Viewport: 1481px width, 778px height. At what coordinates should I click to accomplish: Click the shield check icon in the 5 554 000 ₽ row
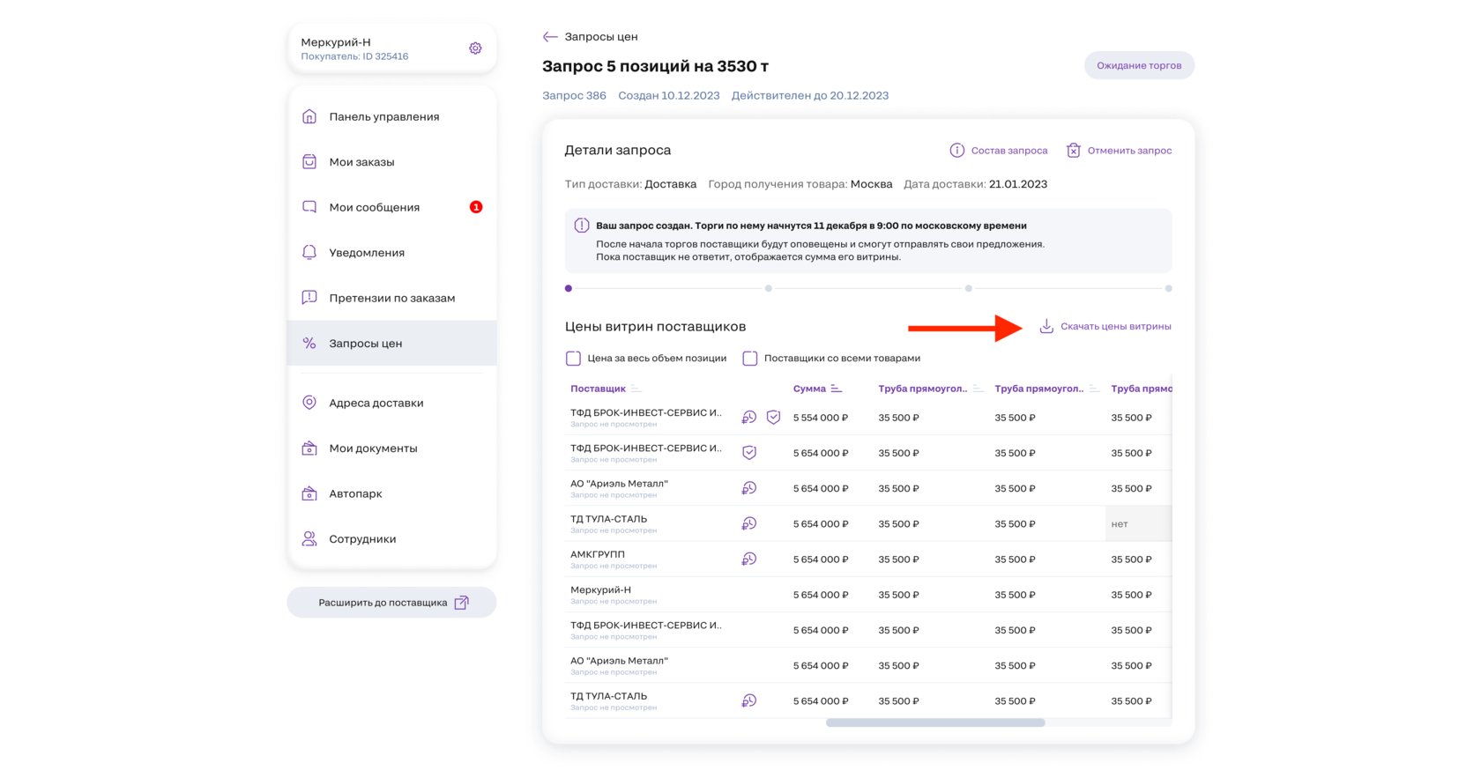point(773,418)
